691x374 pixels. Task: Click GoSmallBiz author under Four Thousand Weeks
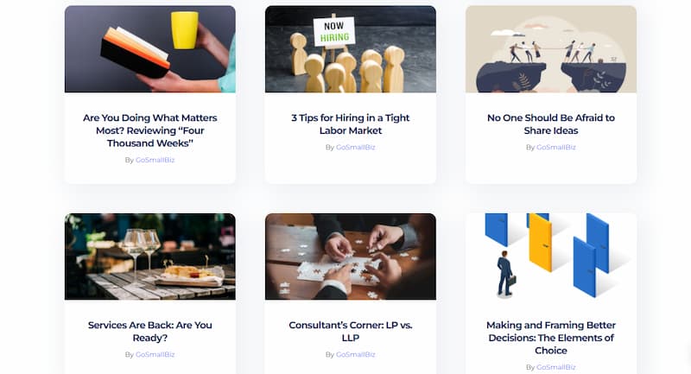point(155,160)
